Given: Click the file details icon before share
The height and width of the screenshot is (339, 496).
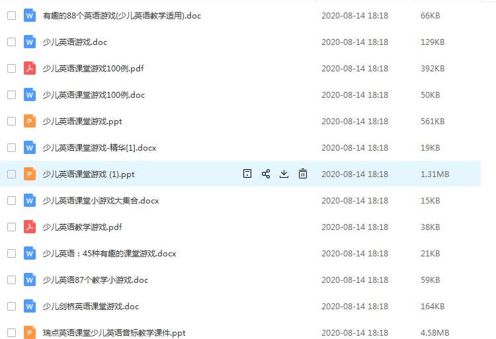Looking at the screenshot, I should coord(247,174).
